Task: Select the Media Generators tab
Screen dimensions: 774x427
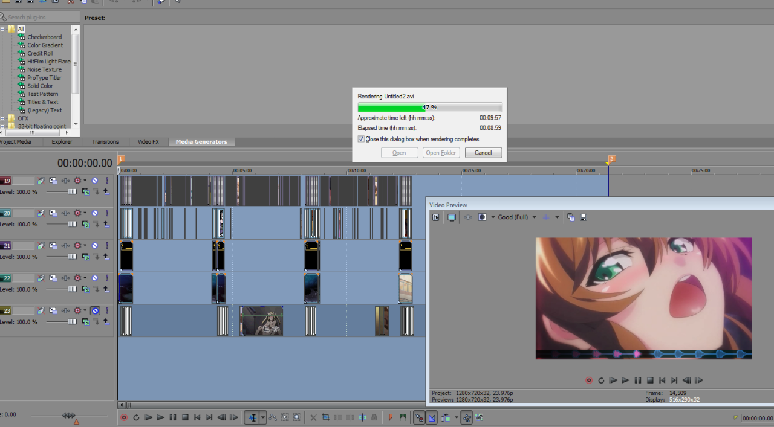Action: click(x=201, y=142)
